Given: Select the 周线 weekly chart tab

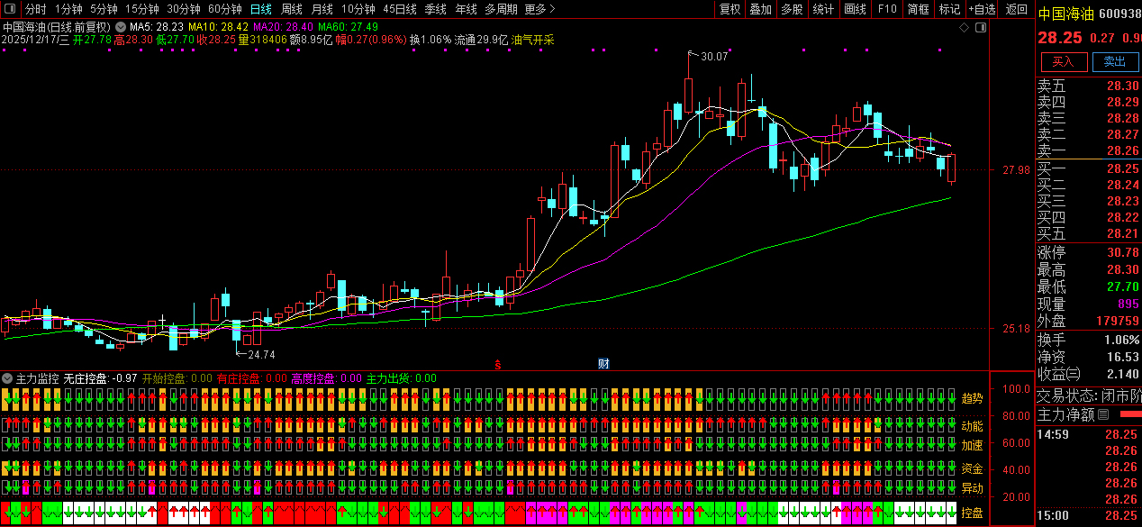Looking at the screenshot, I should [x=292, y=9].
